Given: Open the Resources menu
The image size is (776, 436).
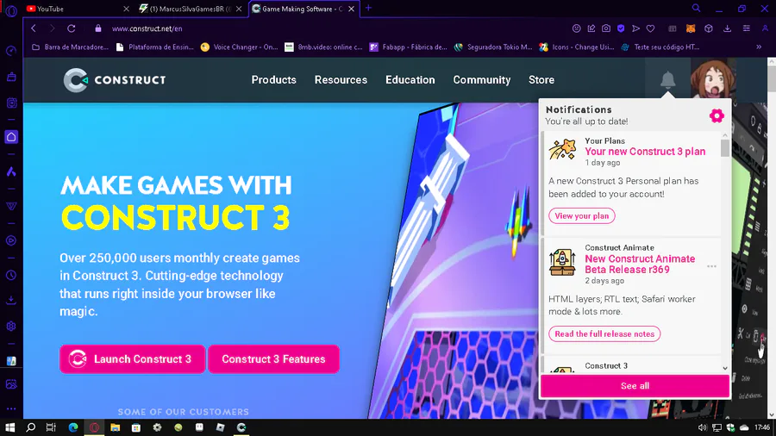Looking at the screenshot, I should [341, 79].
